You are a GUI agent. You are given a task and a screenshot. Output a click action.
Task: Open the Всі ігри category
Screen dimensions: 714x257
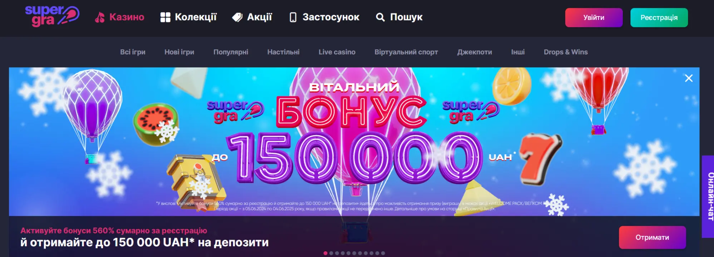click(x=133, y=52)
